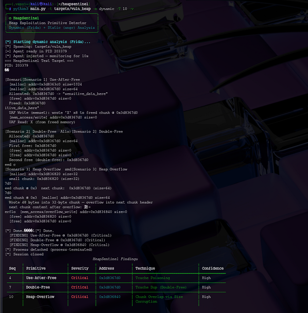Click the '[*] Session closed' line
308x313 pixels.
pyautogui.click(x=24, y=254)
